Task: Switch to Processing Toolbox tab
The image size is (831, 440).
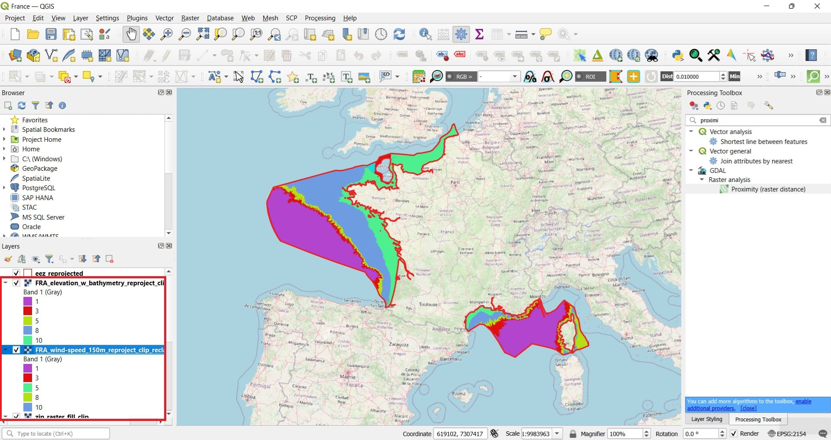Action: [x=758, y=419]
